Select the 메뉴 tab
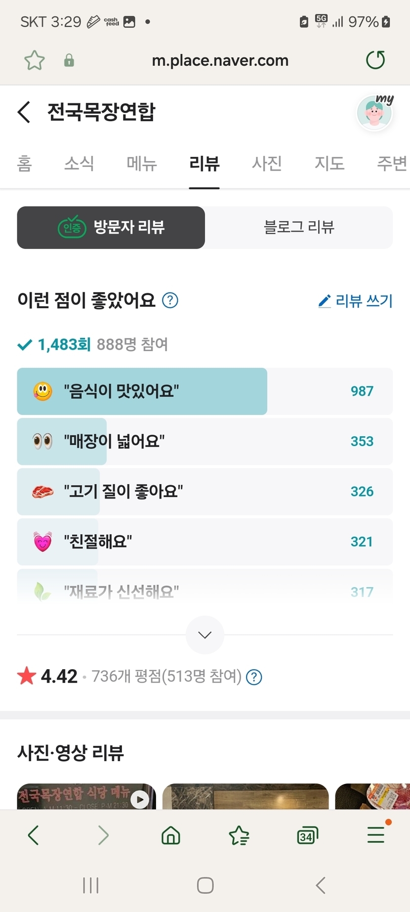The width and height of the screenshot is (410, 912). coord(142,163)
